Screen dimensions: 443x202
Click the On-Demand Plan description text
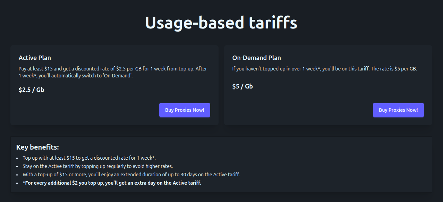pyautogui.click(x=324, y=69)
